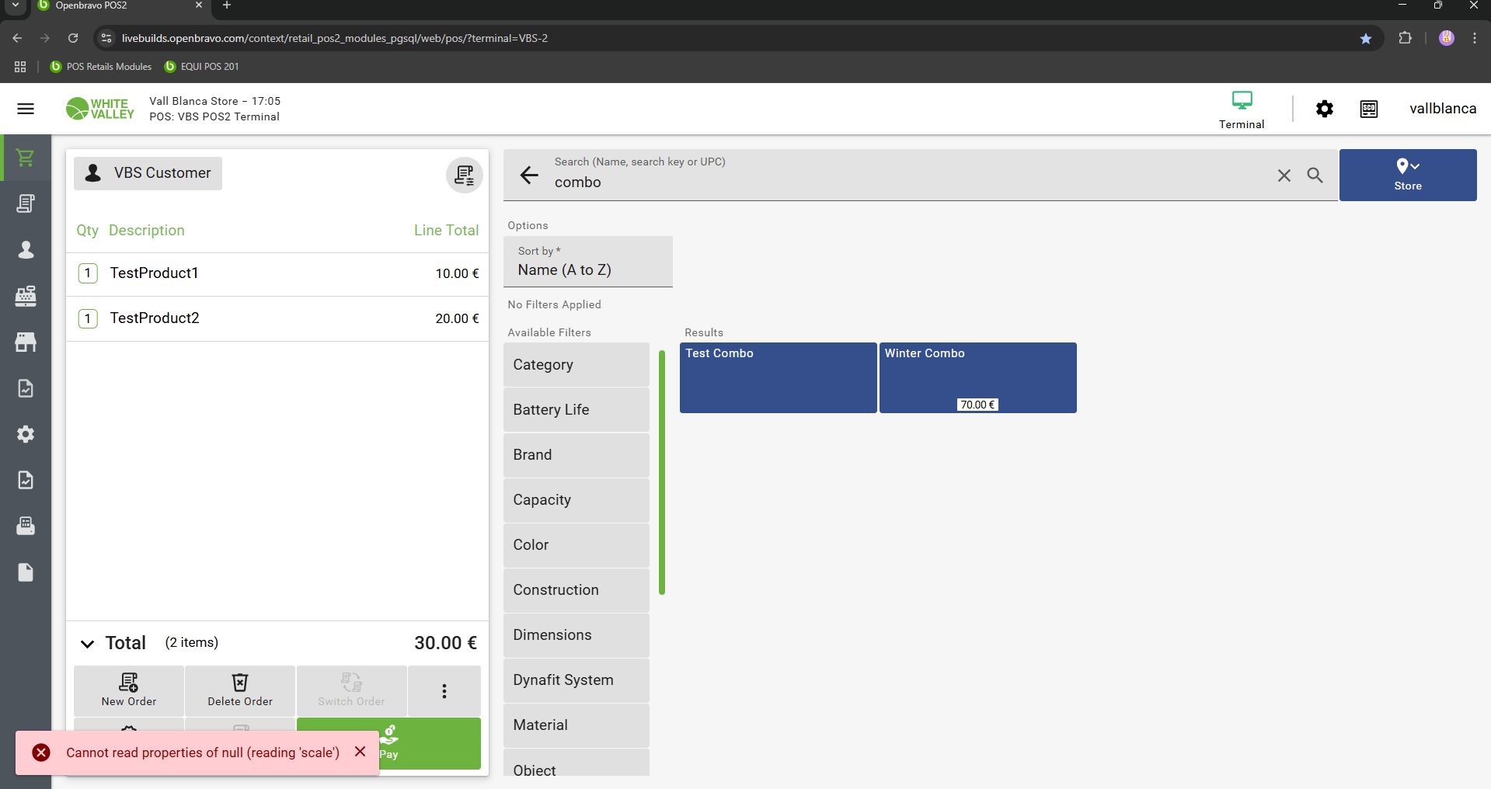Select the Winter Combo product tile
The width and height of the screenshot is (1491, 789).
point(977,377)
